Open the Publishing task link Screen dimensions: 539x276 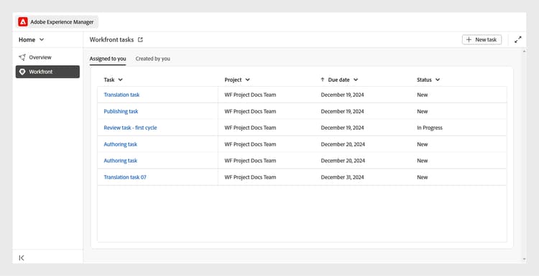[121, 111]
